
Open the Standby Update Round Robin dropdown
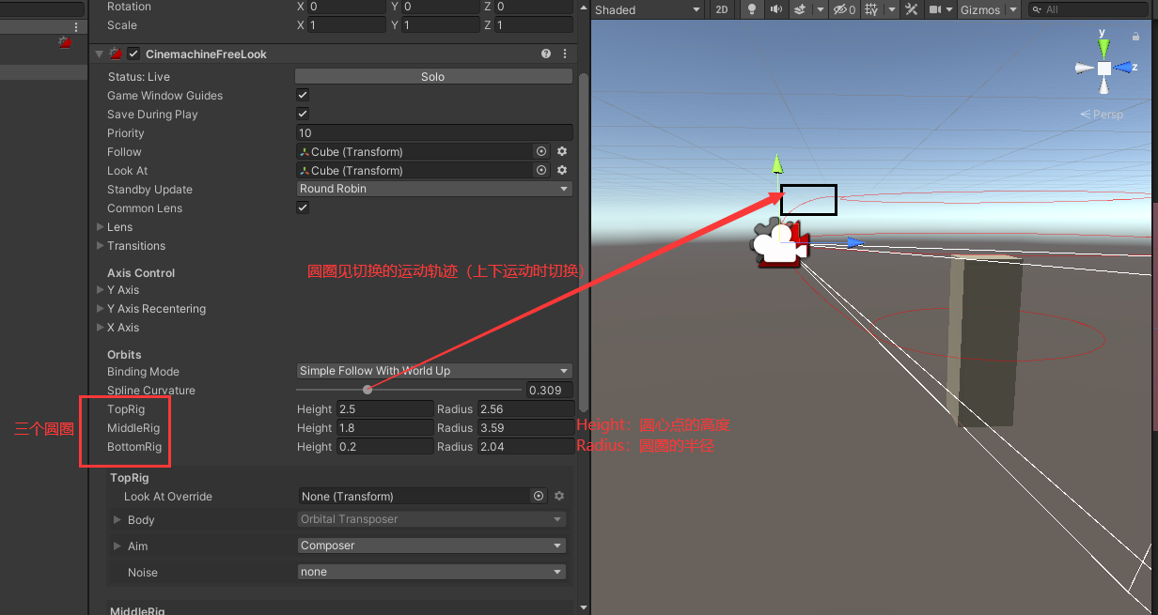[x=433, y=189]
